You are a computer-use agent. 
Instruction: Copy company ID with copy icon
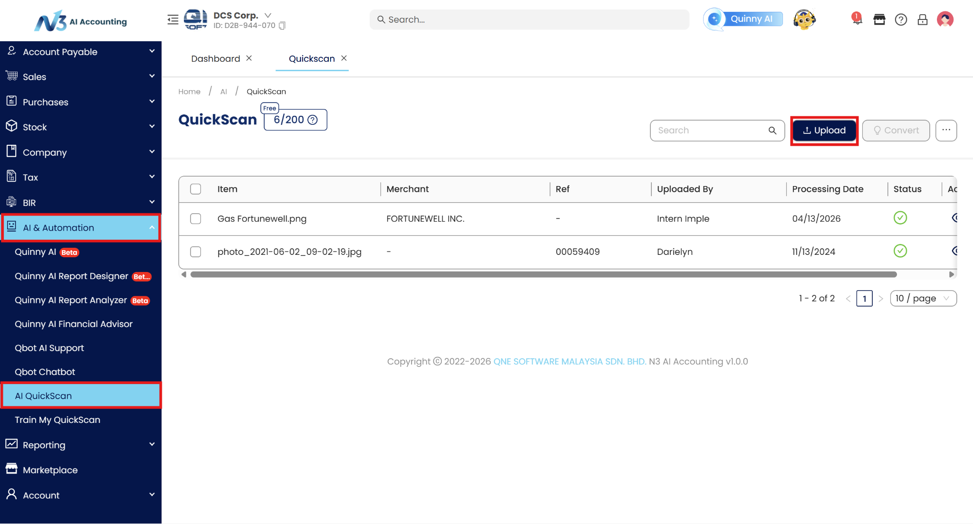coord(282,26)
